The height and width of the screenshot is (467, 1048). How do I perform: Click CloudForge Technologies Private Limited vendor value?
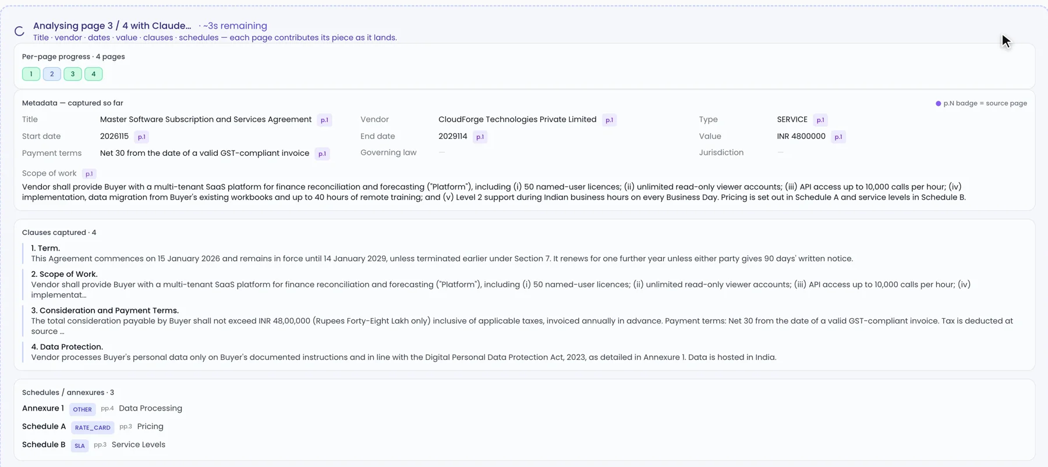517,119
